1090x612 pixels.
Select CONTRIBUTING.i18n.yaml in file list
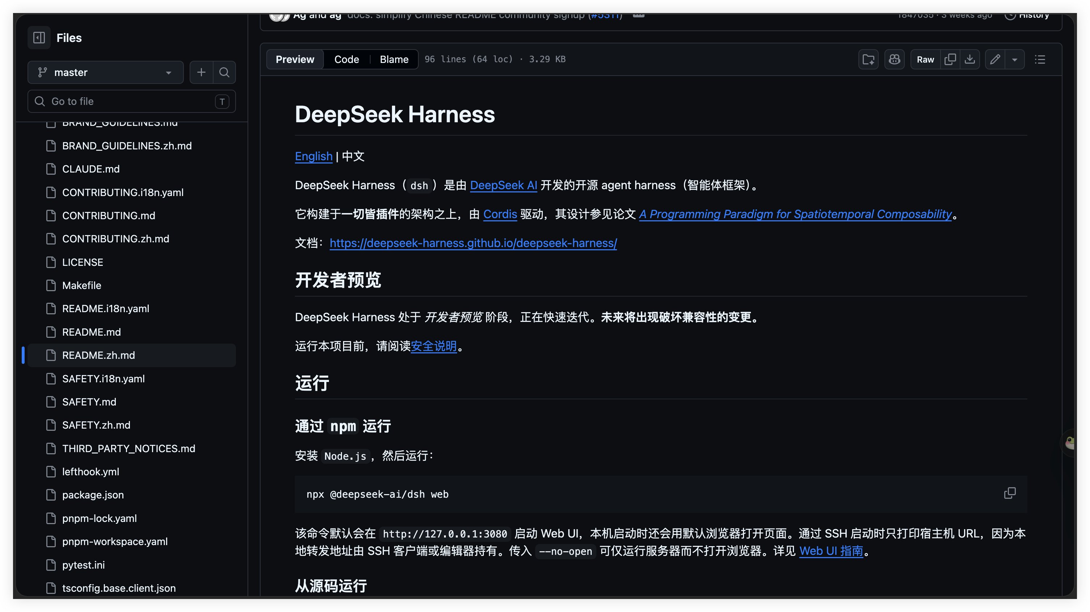pos(132,192)
